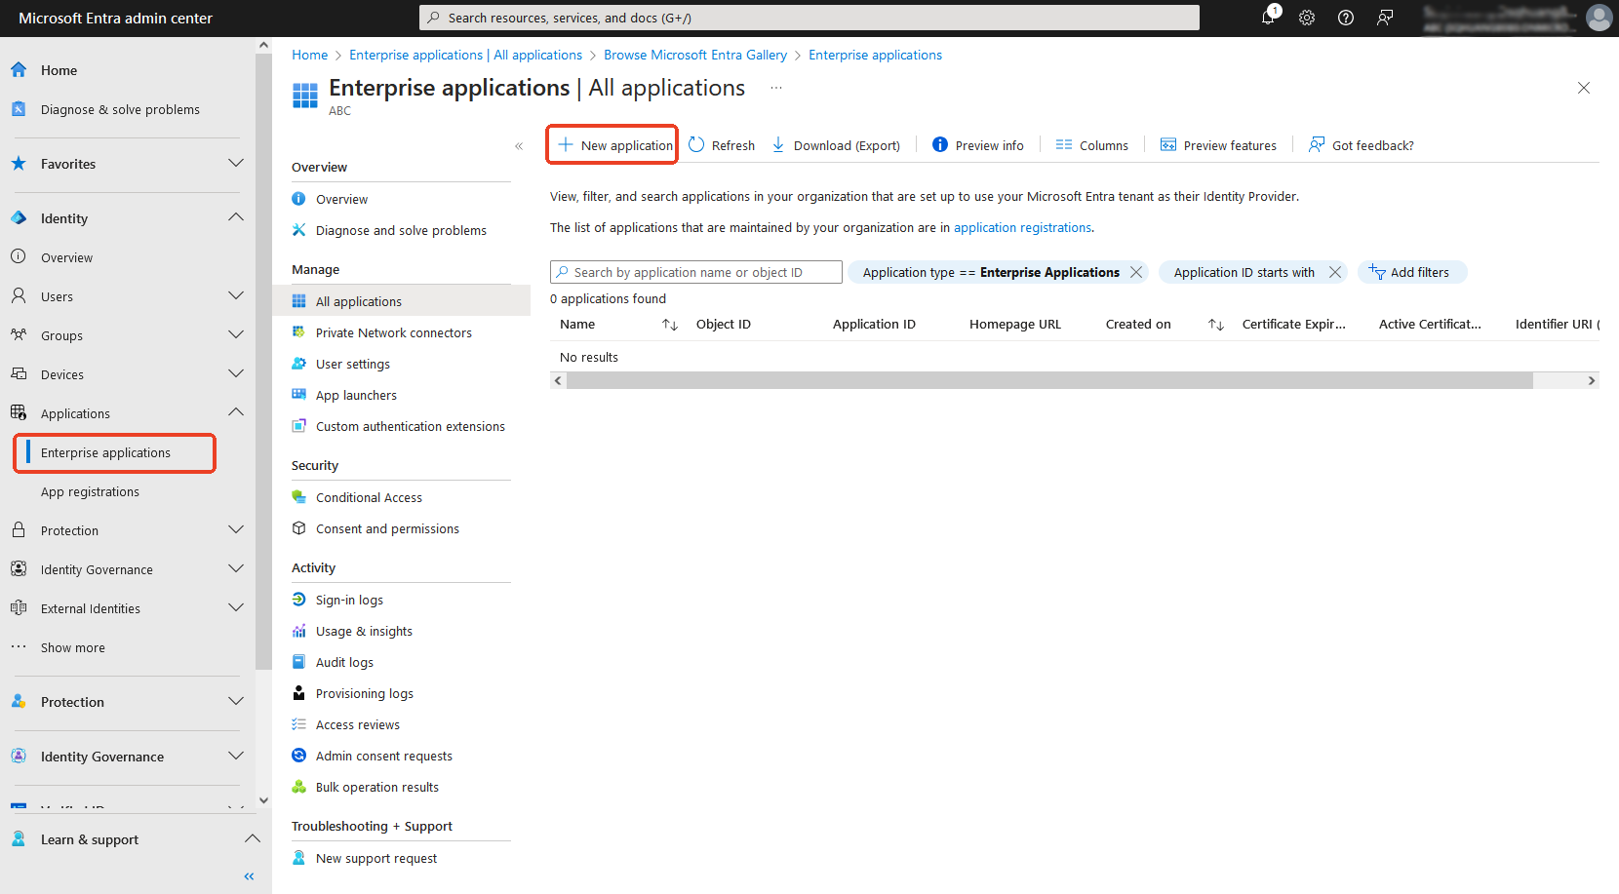
Task: Open New support request
Action: [376, 858]
